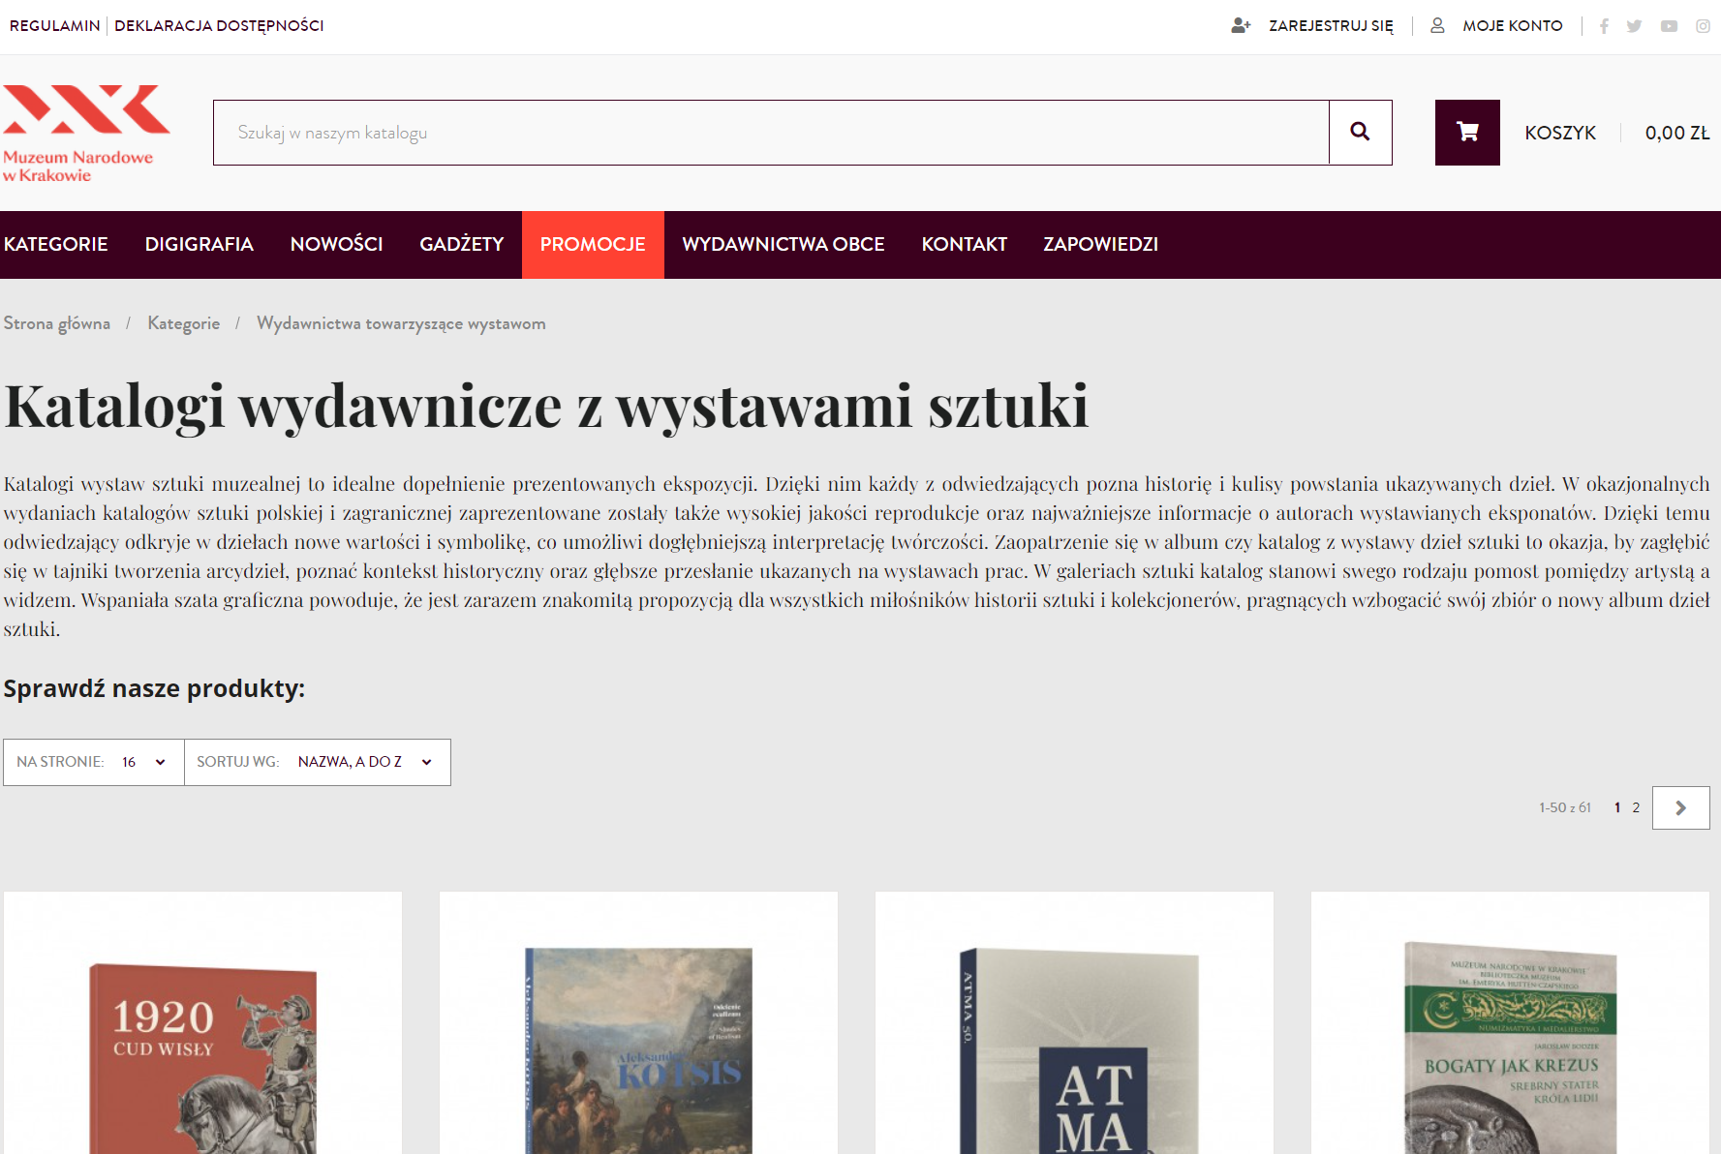Open the YouTube social icon
1721x1154 pixels.
1669,26
